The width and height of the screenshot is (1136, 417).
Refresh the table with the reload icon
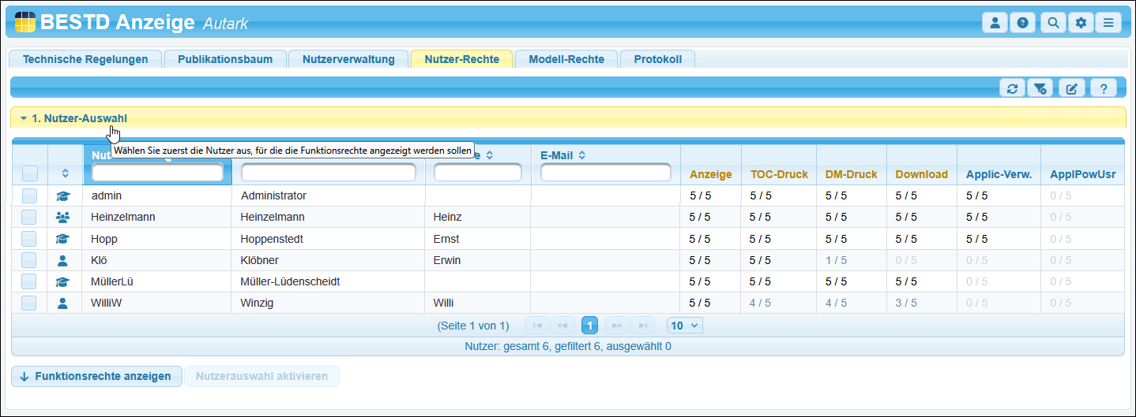tap(1012, 88)
